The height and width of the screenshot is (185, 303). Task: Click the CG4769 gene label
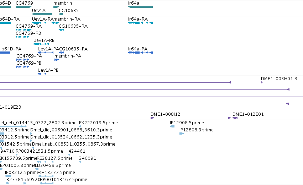(x=24, y=3)
